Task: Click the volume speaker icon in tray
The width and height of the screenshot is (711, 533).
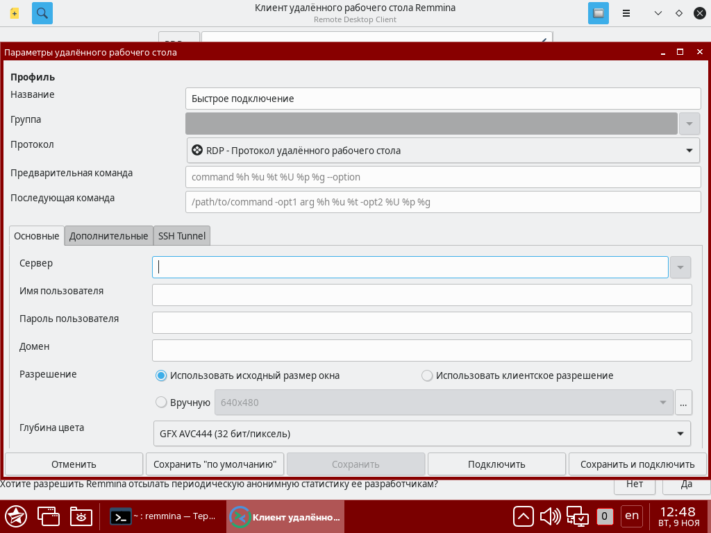Action: click(x=550, y=516)
